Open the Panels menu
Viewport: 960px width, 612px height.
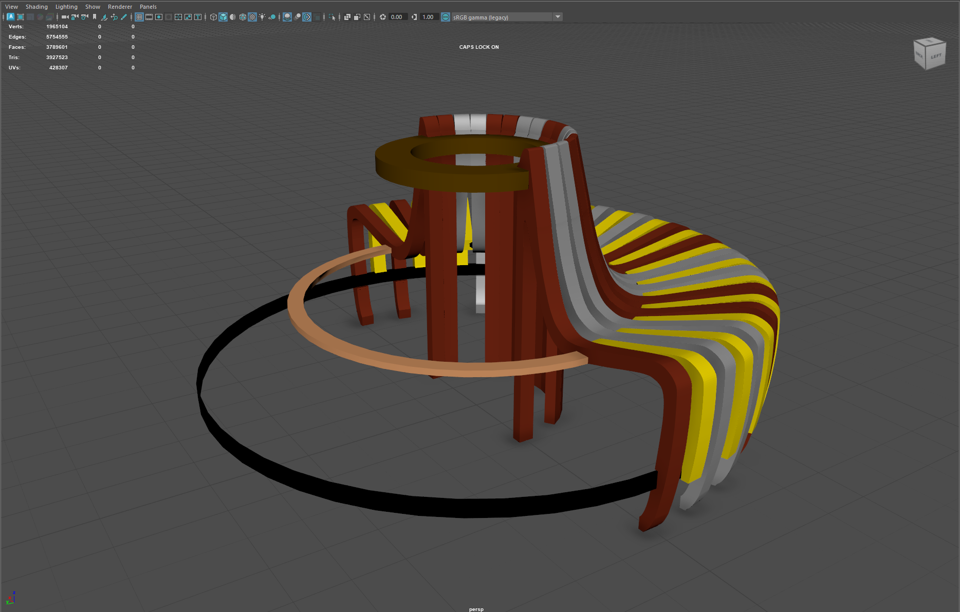pos(148,6)
